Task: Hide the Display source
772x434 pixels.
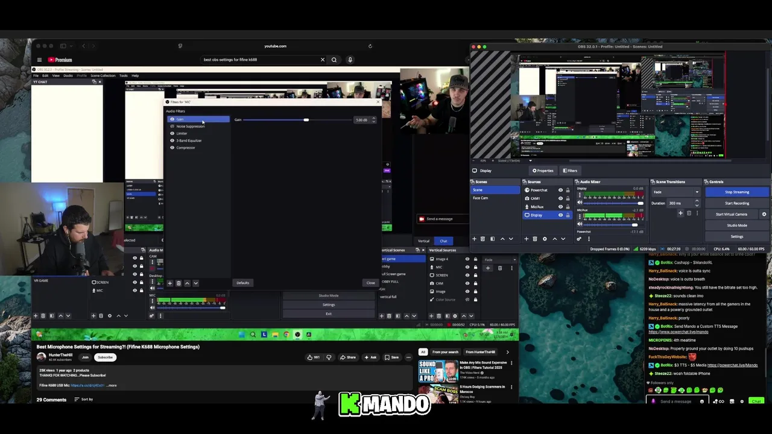Action: [x=560, y=215]
